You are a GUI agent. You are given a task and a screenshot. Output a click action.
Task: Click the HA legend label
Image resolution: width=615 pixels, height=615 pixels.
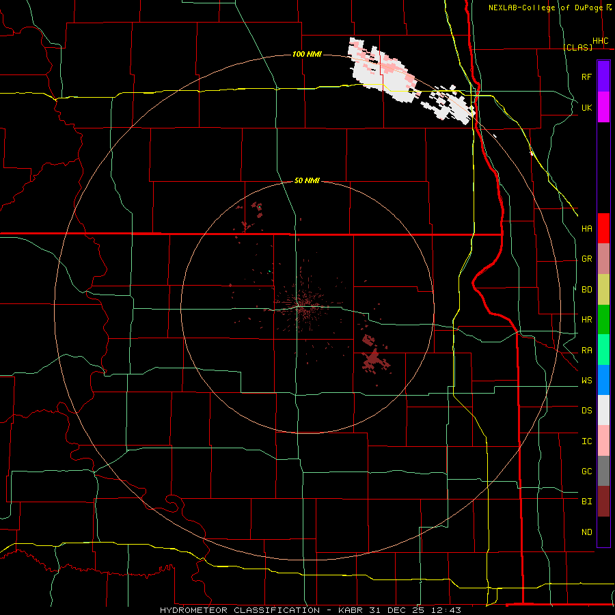click(586, 229)
